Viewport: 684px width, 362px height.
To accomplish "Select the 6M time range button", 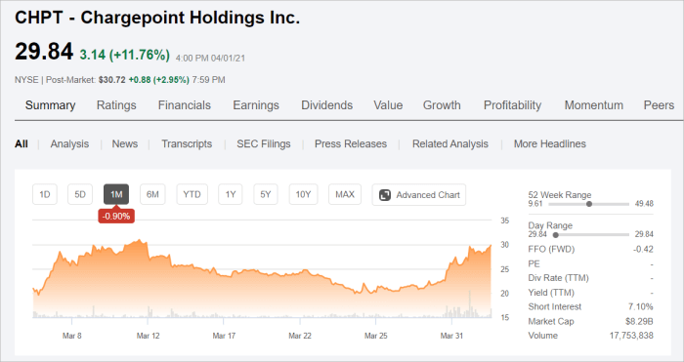I will click(x=152, y=194).
